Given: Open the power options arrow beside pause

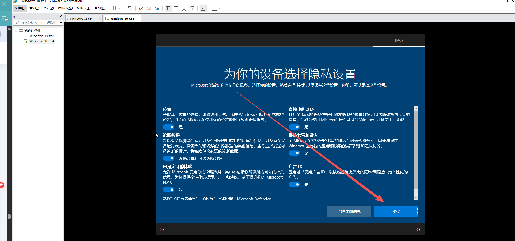Looking at the screenshot, I should pyautogui.click(x=120, y=8).
